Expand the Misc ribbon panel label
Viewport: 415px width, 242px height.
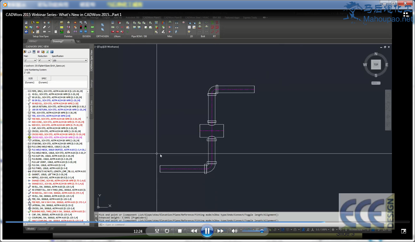pyautogui.click(x=170, y=36)
